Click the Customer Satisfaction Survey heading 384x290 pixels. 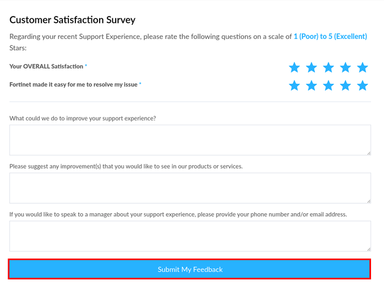pos(73,20)
